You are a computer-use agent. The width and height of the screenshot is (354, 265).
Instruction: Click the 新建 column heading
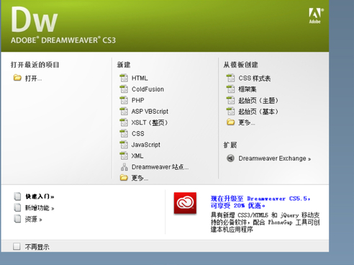[x=124, y=65]
